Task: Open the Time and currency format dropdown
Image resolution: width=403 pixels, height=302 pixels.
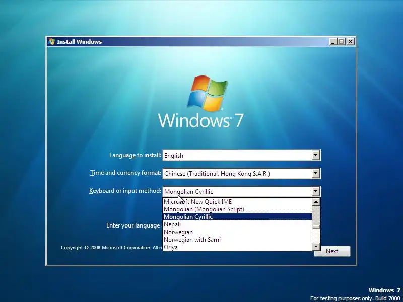Action: pyautogui.click(x=316, y=174)
